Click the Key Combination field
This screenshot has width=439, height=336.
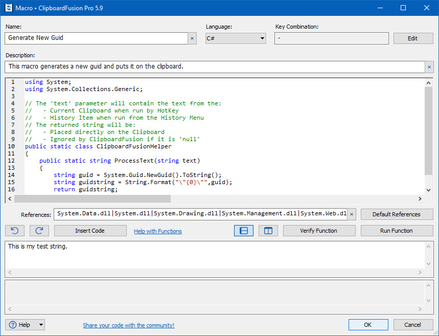332,38
